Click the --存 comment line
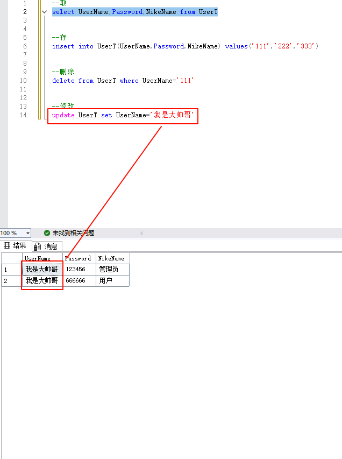342x459 pixels. [x=59, y=38]
